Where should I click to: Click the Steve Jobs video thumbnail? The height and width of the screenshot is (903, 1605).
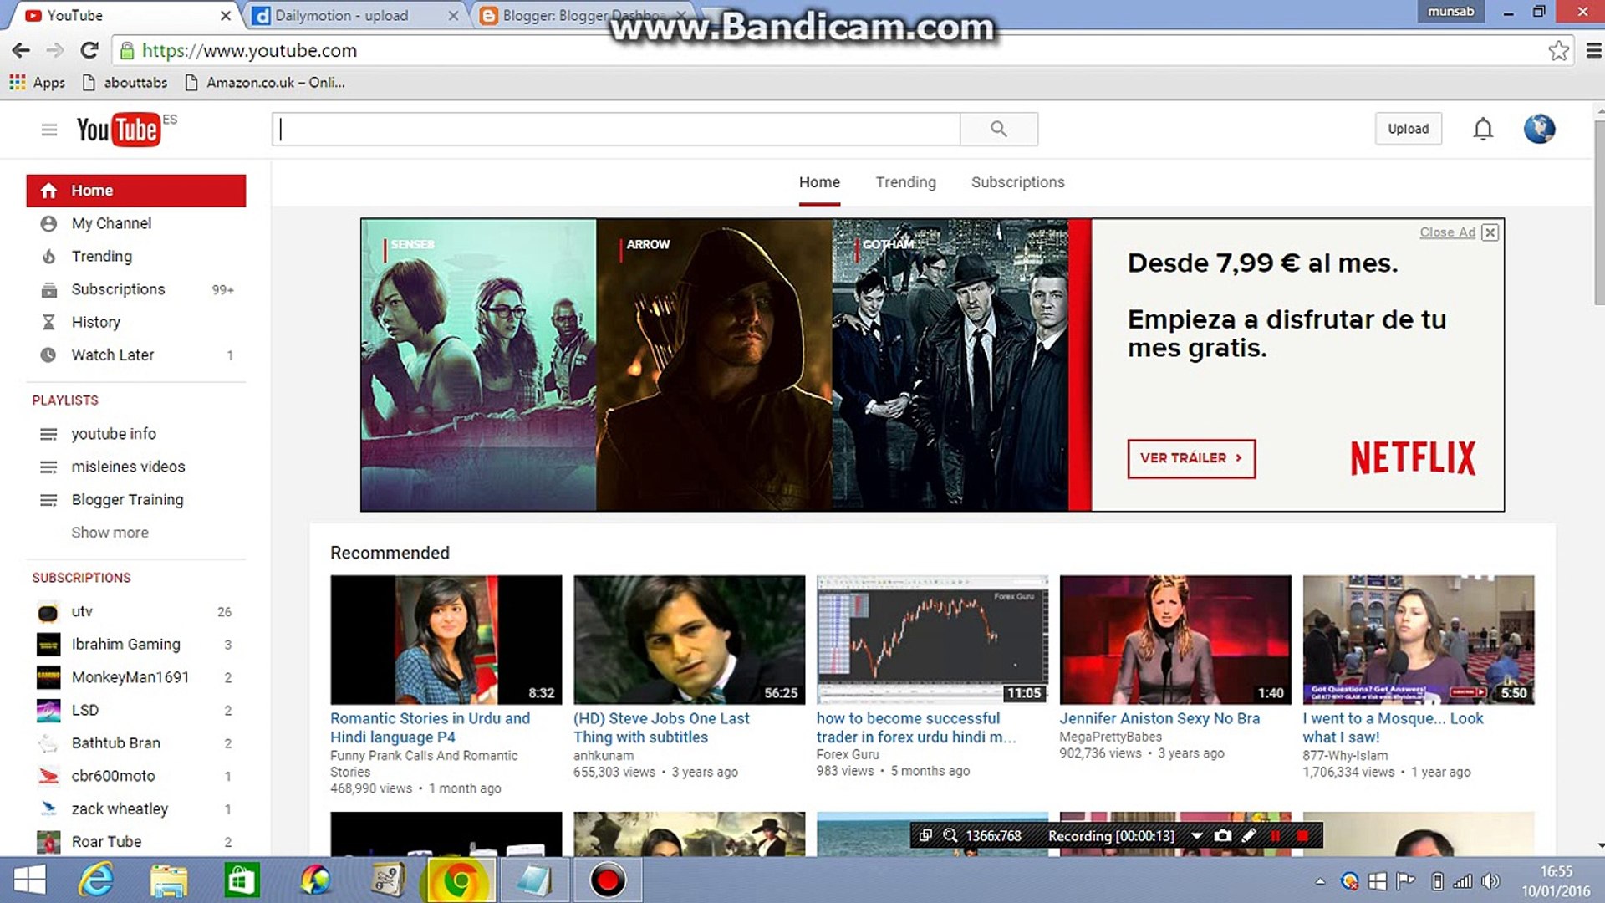(x=689, y=640)
